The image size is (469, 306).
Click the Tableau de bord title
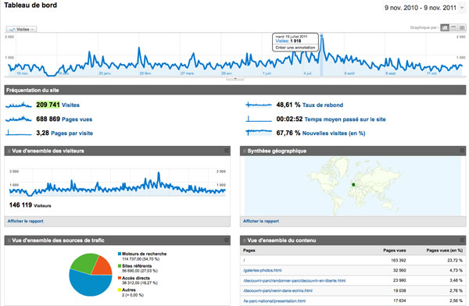(30, 5)
